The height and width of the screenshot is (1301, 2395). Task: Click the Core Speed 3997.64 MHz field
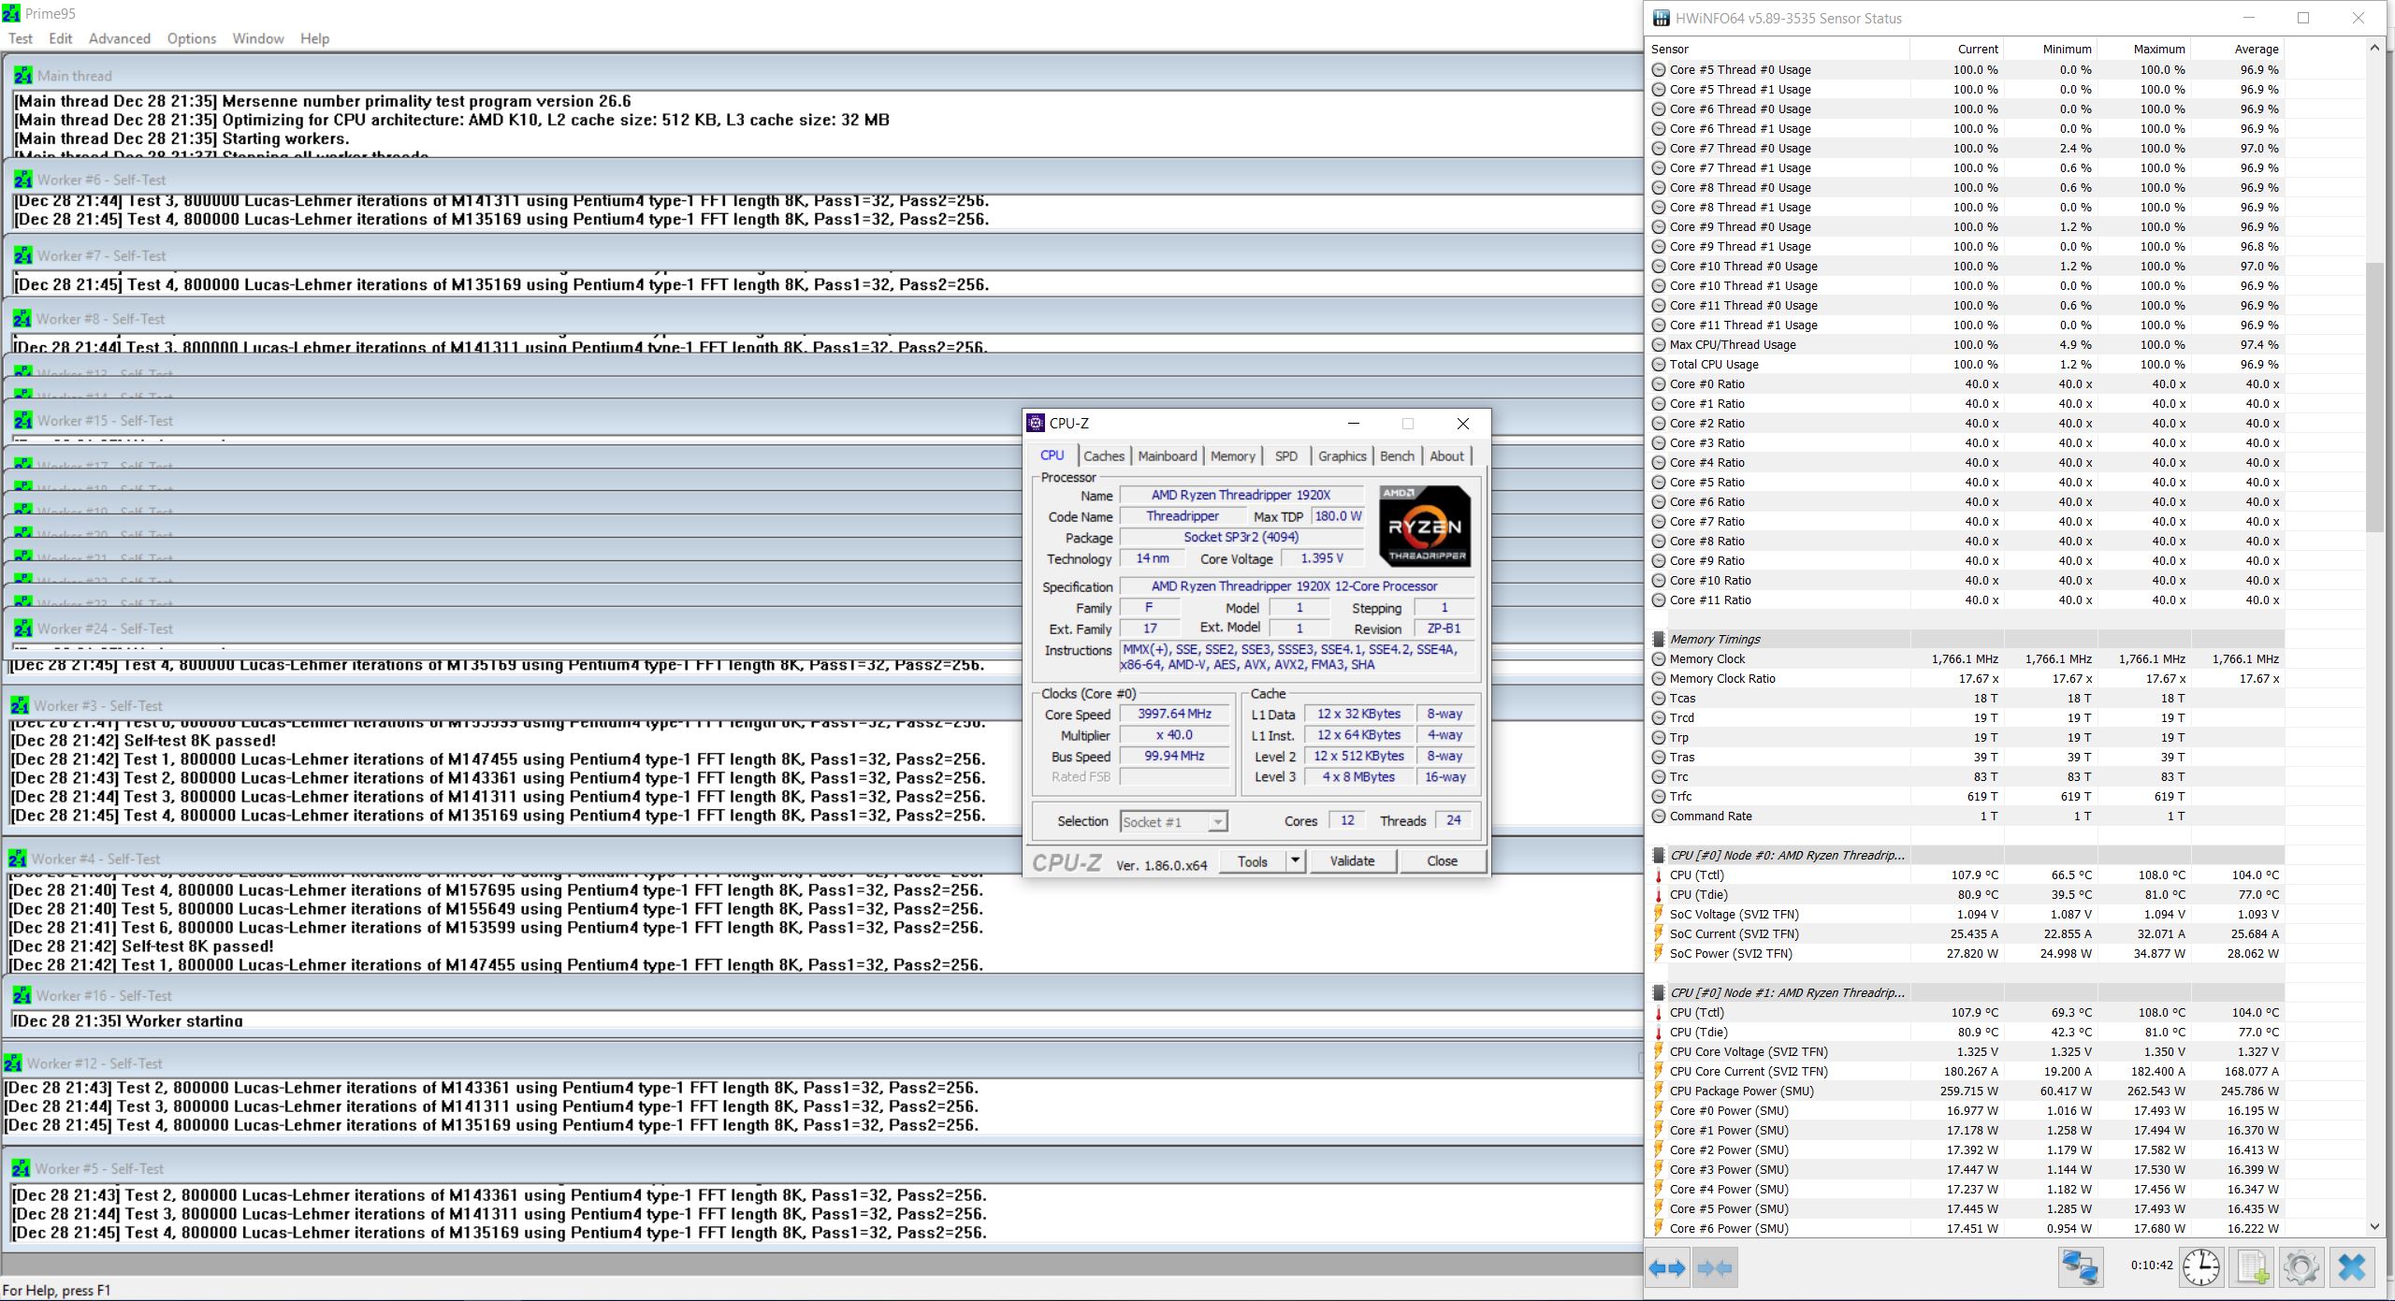(x=1174, y=714)
